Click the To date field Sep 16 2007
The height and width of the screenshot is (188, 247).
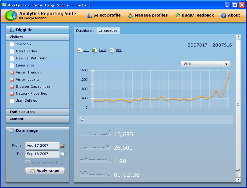(42, 154)
